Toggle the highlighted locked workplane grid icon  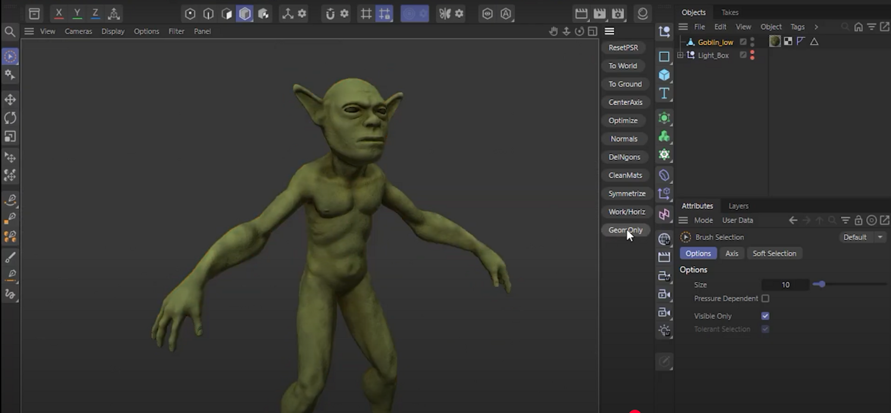click(x=385, y=13)
